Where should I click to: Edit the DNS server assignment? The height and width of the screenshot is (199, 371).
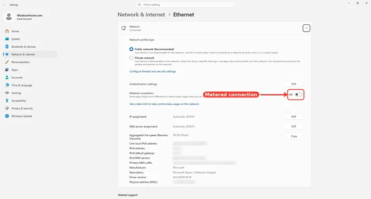coord(294,126)
